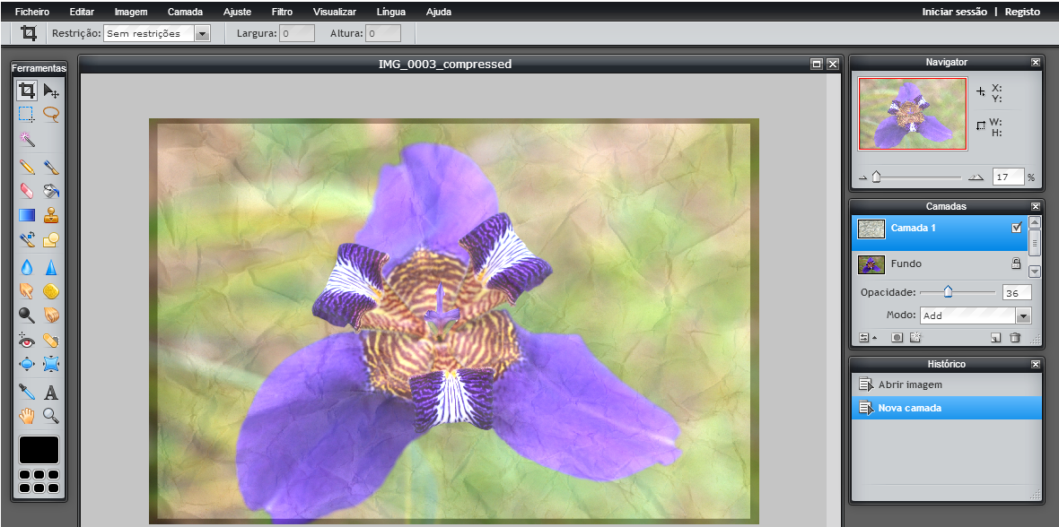The height and width of the screenshot is (527, 1059).
Task: Select the Pinch tool
Action: click(50, 364)
